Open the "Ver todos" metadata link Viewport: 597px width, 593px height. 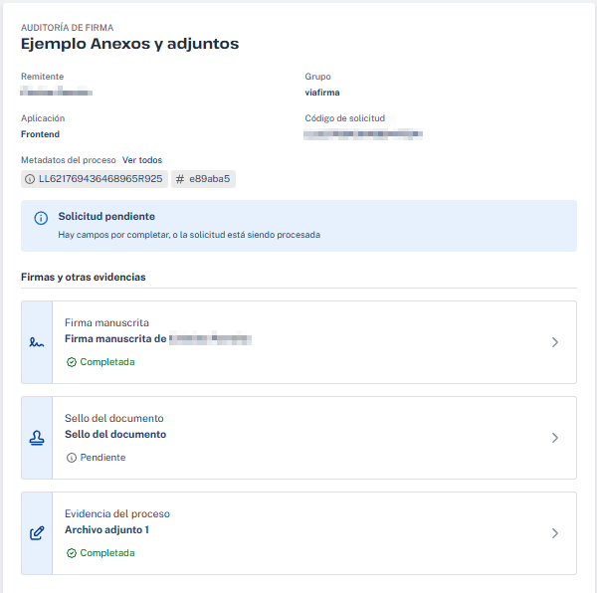(142, 160)
